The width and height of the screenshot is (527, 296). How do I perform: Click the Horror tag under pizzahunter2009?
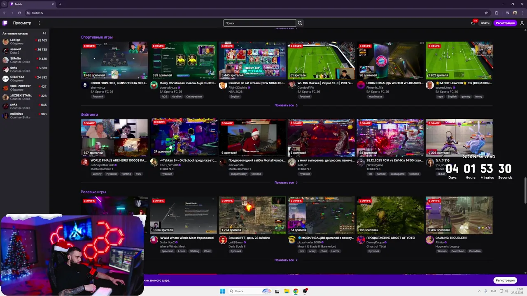click(x=335, y=251)
